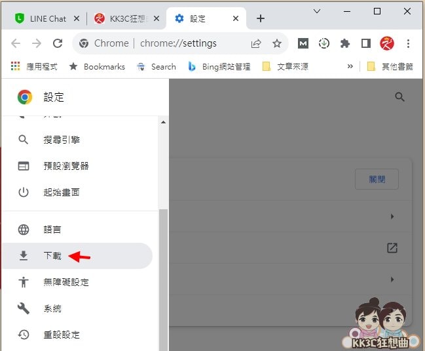
Task: Open the Extensions puzzle icon
Action: 344,43
